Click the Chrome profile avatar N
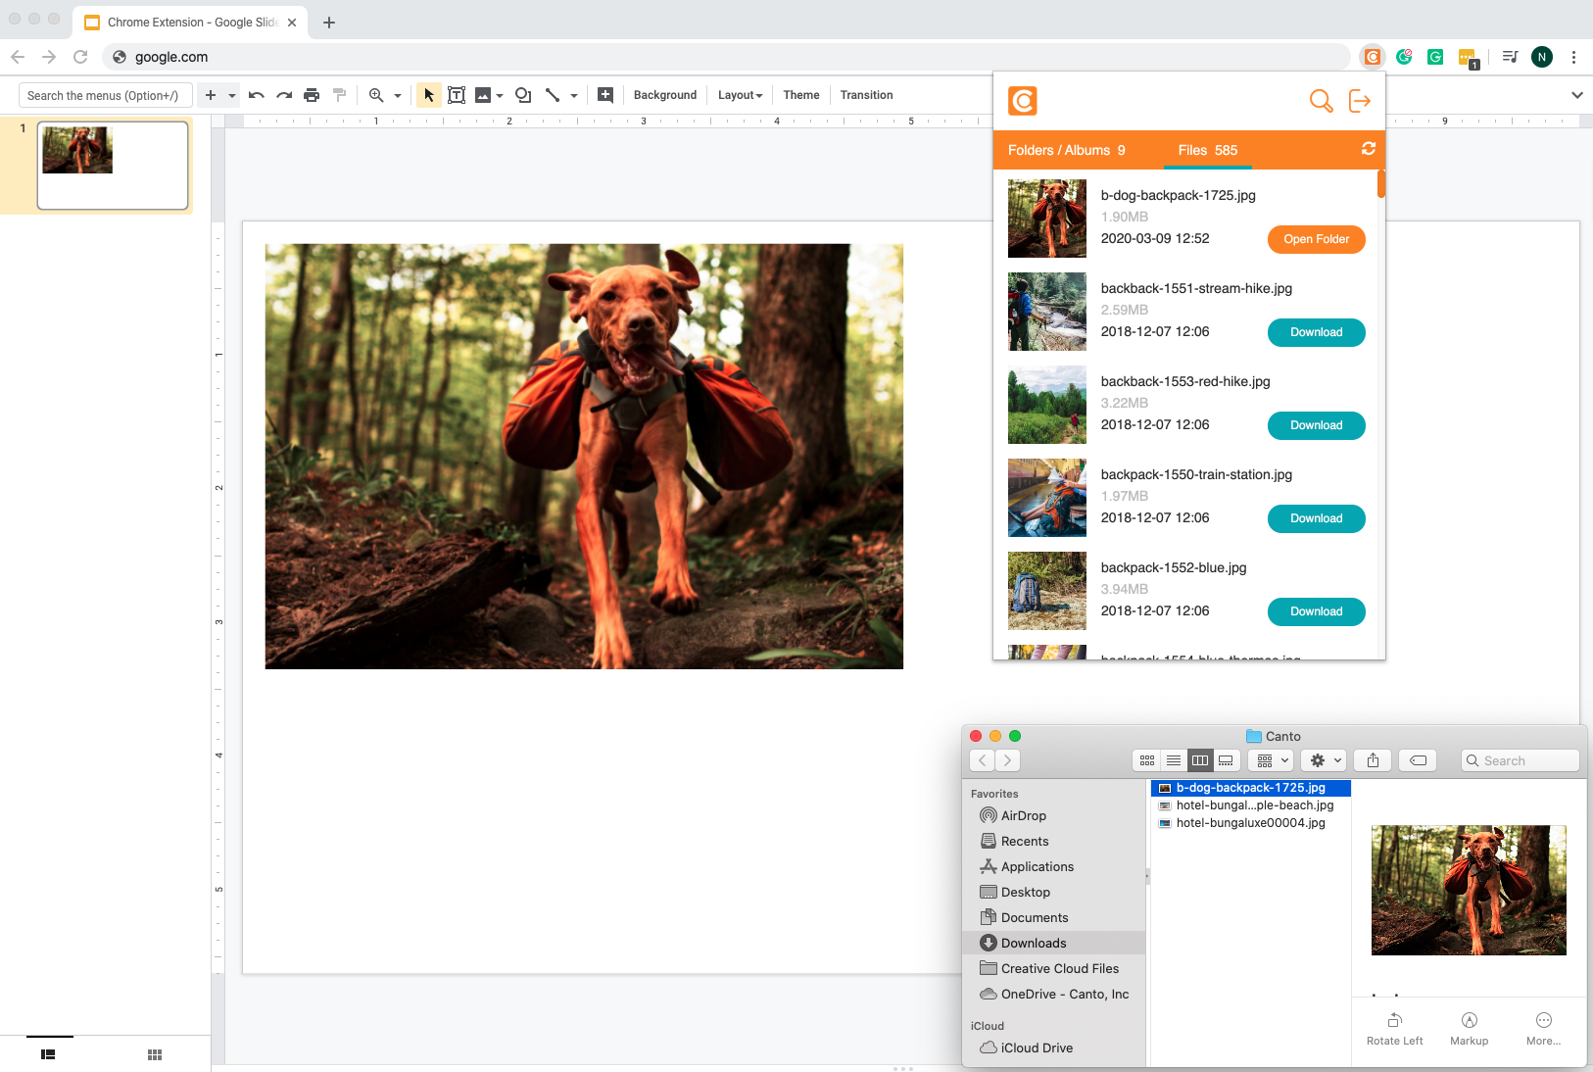The image size is (1593, 1072). [1542, 57]
